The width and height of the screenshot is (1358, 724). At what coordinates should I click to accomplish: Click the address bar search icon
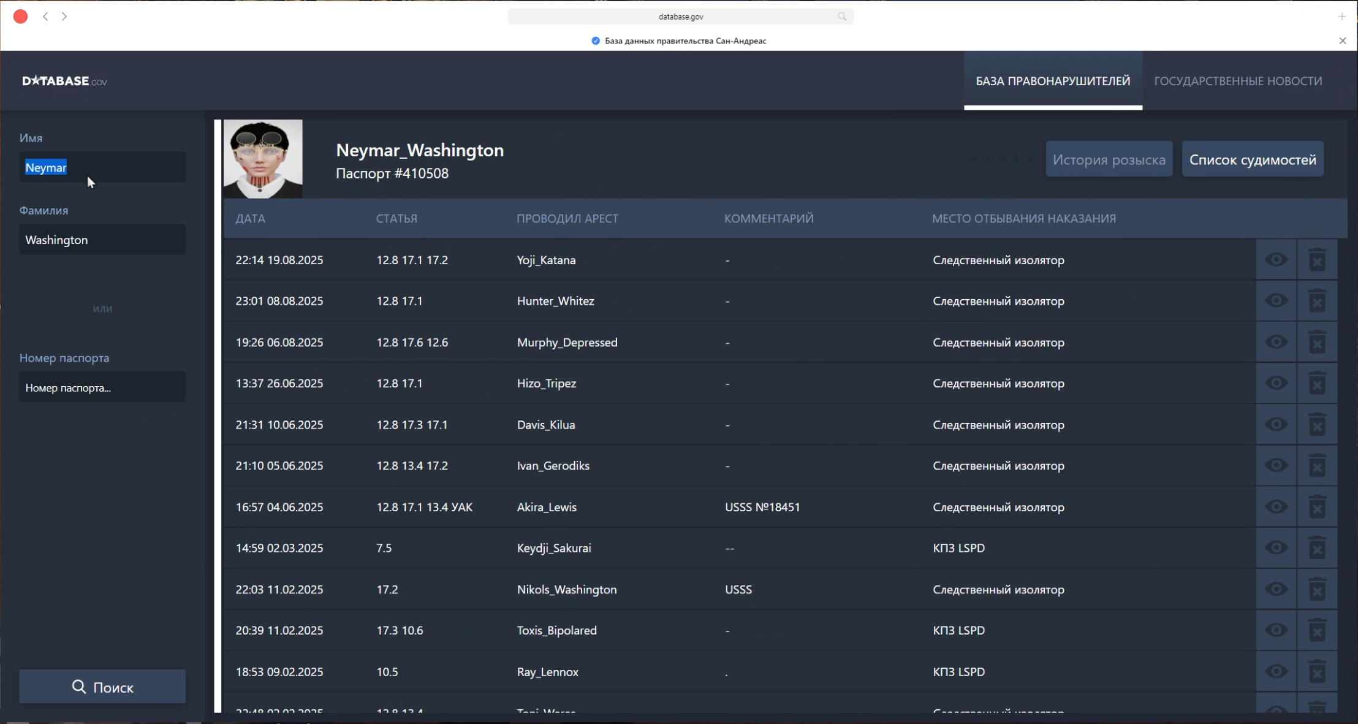pos(842,17)
